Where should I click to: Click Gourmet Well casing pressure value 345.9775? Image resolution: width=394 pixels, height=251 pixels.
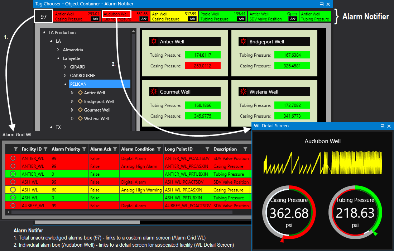(202, 116)
